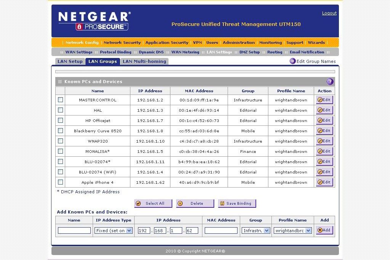Image resolution: width=390 pixels, height=260 pixels.
Task: Tick the WNAP320 row checkbox
Action: click(61, 141)
